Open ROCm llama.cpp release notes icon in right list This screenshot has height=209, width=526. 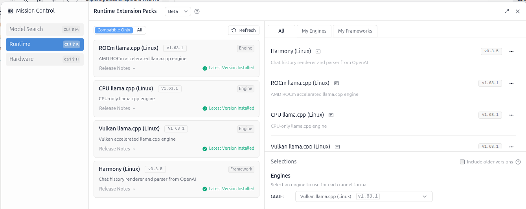[x=337, y=83]
